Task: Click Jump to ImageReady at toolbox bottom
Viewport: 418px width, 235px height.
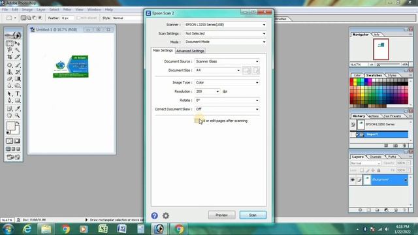Action: click(x=13, y=157)
